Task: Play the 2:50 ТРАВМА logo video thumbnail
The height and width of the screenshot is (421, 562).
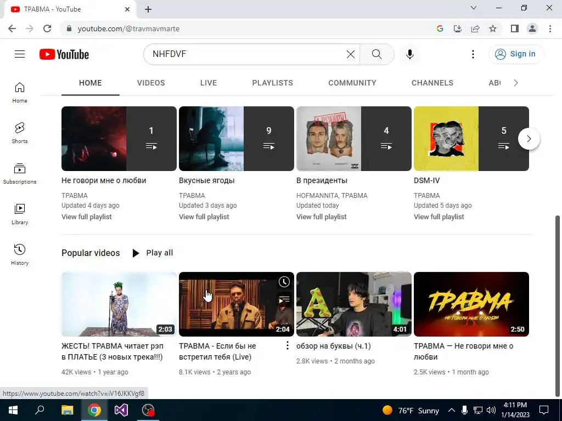Action: 471,304
